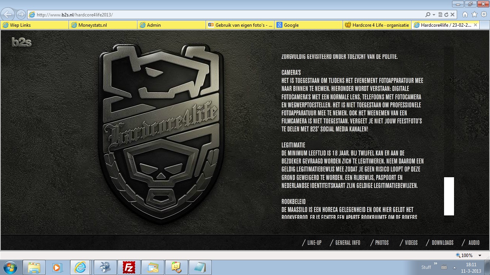Click the Hardcore4life shield emblem image
This screenshot has height=275, width=490.
[161, 134]
